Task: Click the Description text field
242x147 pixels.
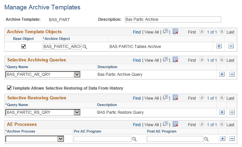Action: (x=173, y=19)
